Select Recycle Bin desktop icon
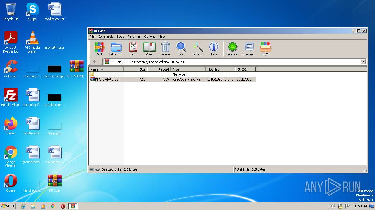 11,12
